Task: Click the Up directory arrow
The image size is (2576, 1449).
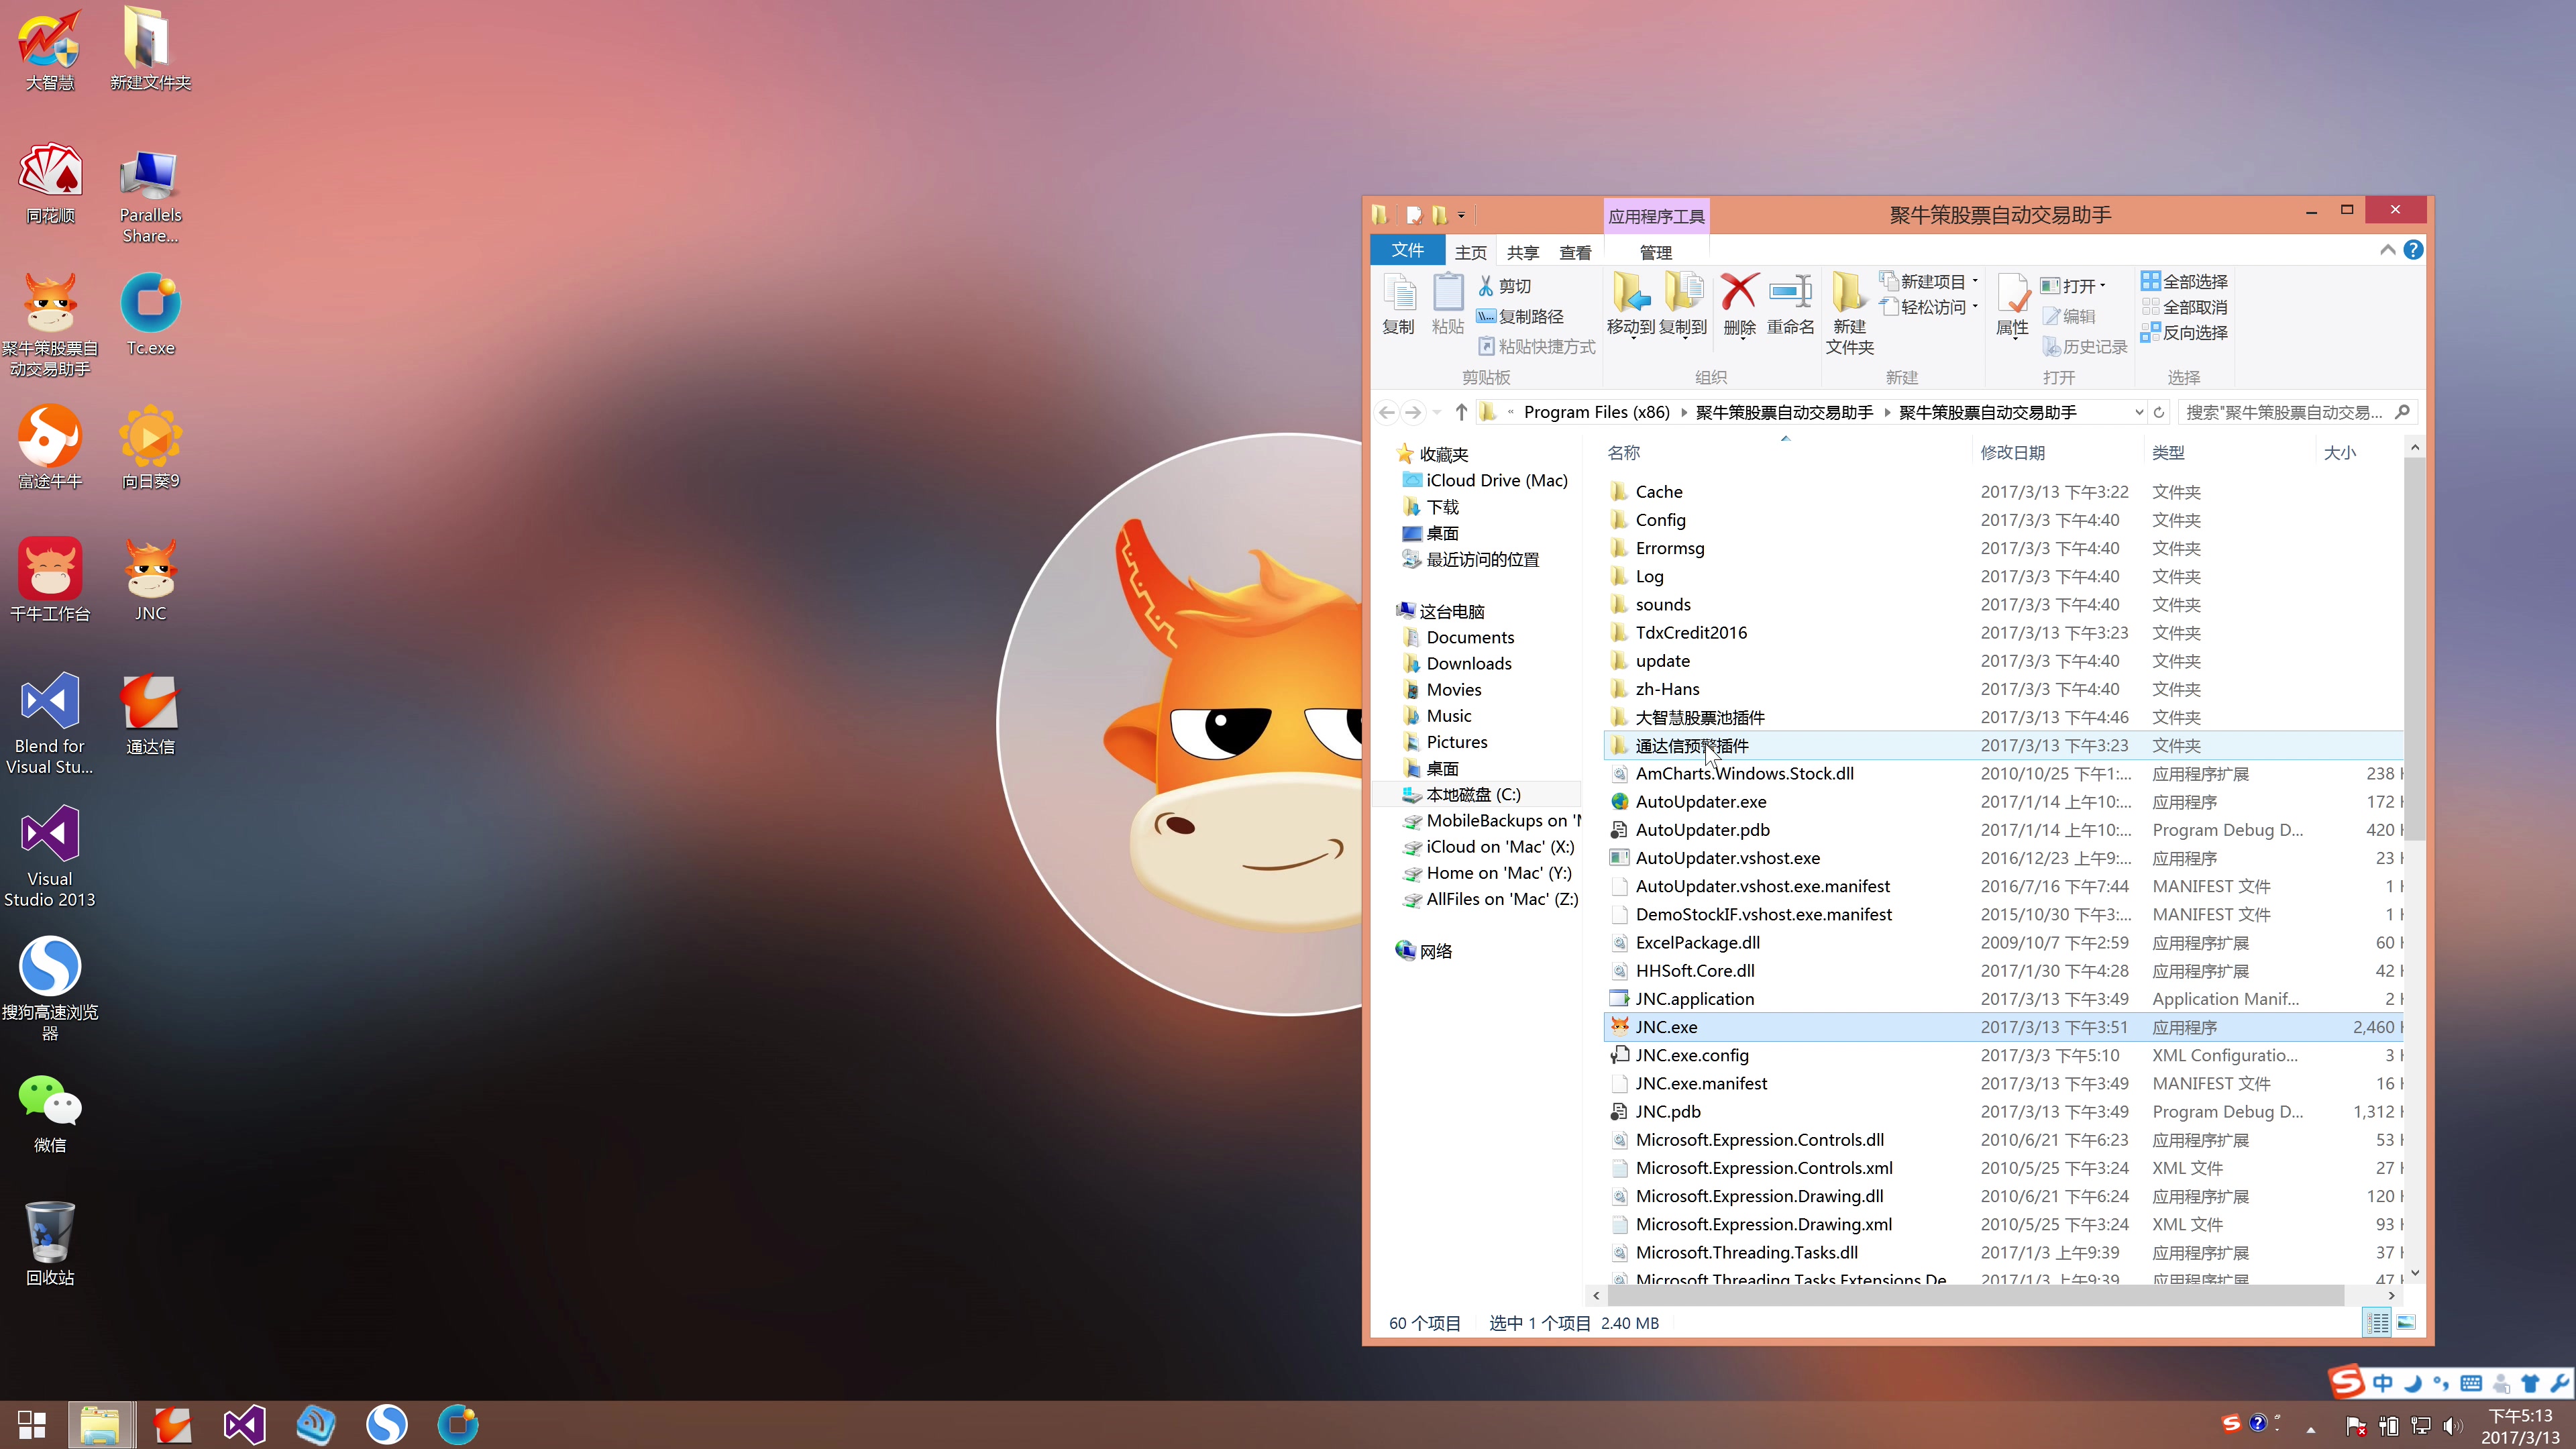Action: point(1461,412)
